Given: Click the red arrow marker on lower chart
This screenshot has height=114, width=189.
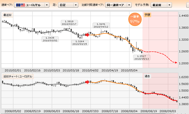Looking at the screenshot, I should (x=87, y=82).
